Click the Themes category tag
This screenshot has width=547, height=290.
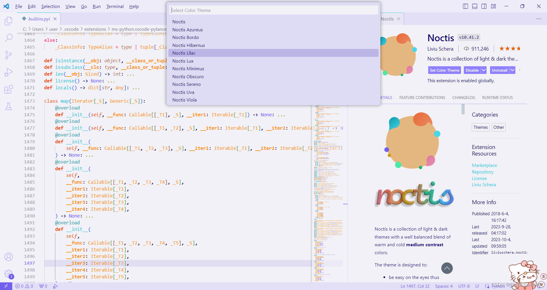pyautogui.click(x=481, y=127)
